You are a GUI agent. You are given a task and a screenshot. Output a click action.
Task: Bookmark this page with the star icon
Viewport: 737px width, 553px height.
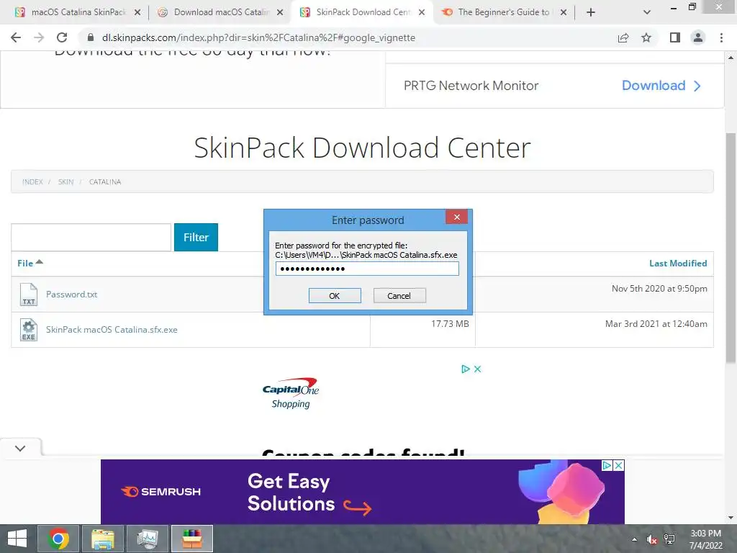coord(646,37)
